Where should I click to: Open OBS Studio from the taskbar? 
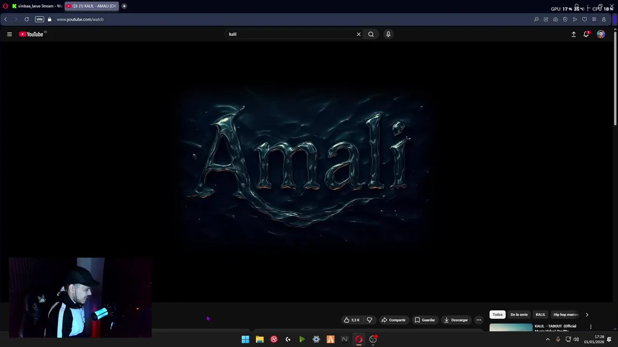click(373, 339)
